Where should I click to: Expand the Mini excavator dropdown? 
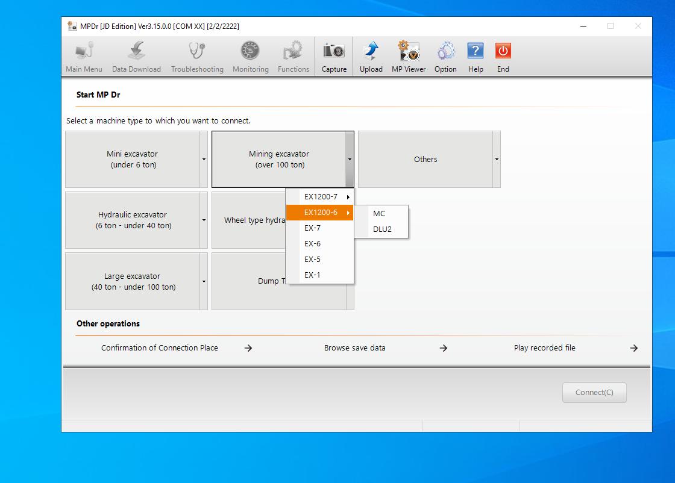(x=203, y=159)
